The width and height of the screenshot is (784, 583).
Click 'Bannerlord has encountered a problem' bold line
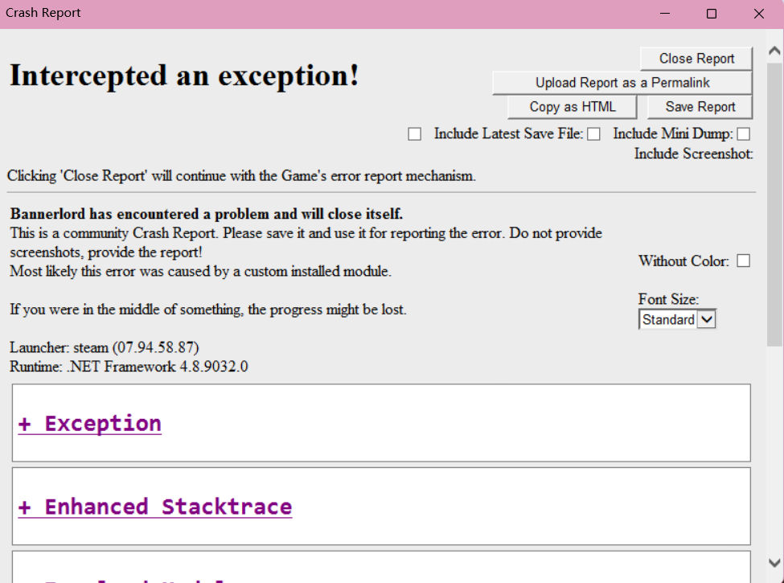[x=206, y=214]
